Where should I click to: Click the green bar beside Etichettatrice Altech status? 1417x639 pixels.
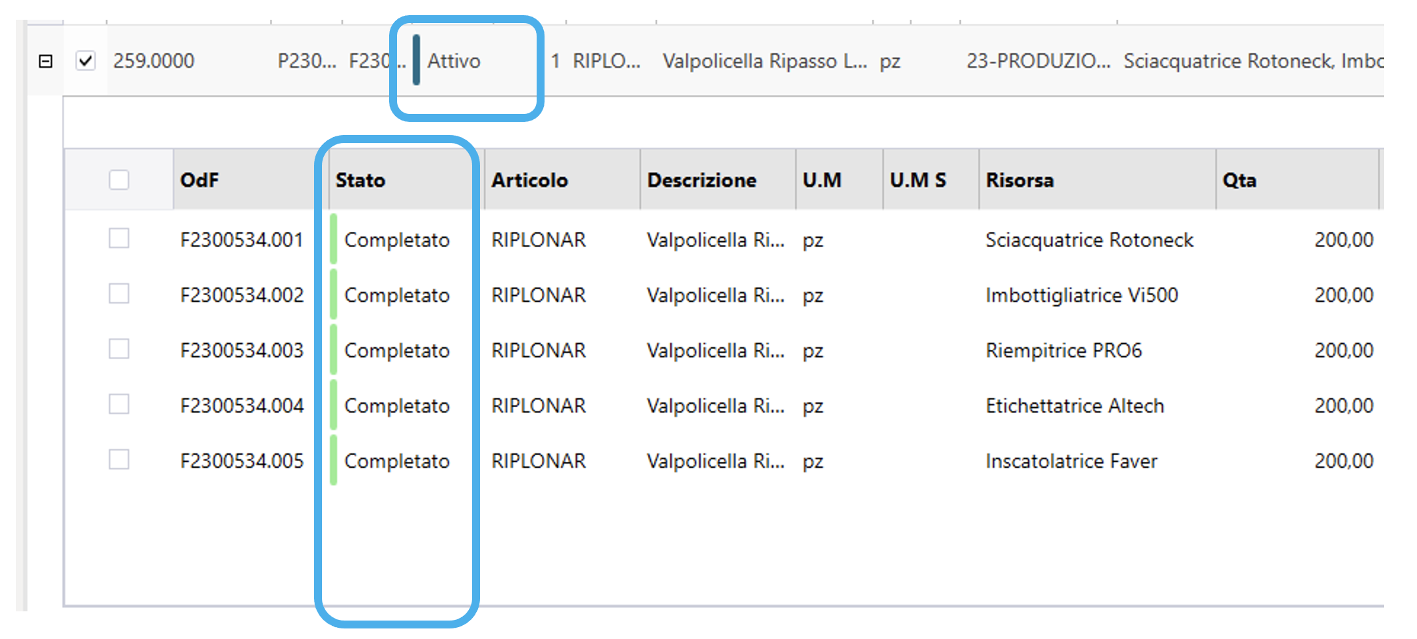[x=334, y=405]
